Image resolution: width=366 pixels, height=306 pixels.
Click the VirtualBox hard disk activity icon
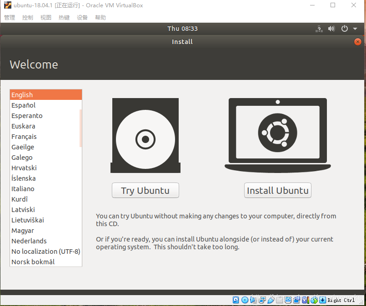pyautogui.click(x=236, y=300)
